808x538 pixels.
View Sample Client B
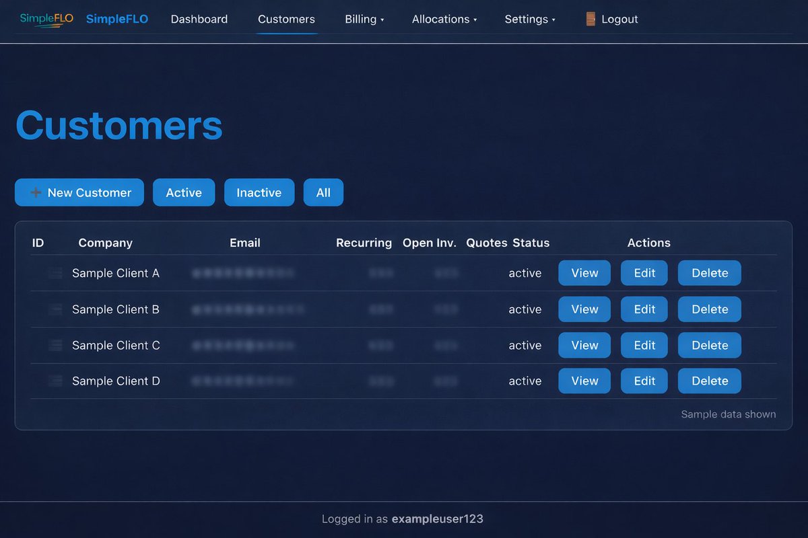point(584,309)
